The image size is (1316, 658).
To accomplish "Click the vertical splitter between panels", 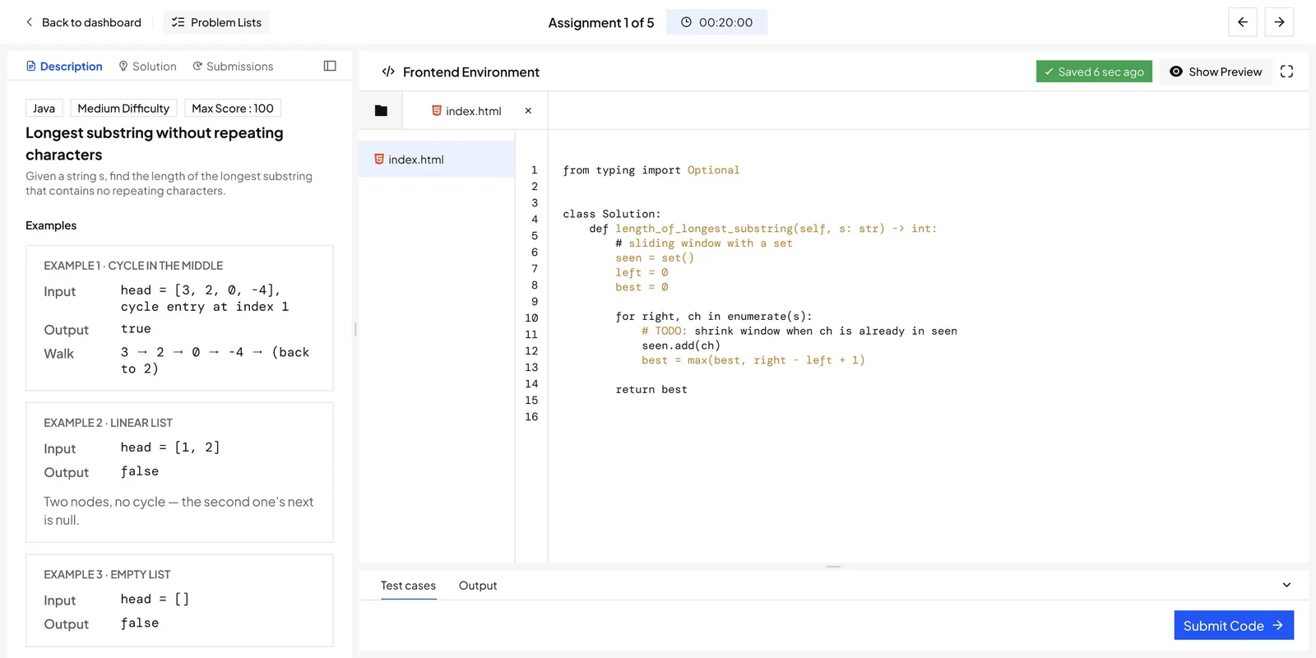I will tap(355, 328).
